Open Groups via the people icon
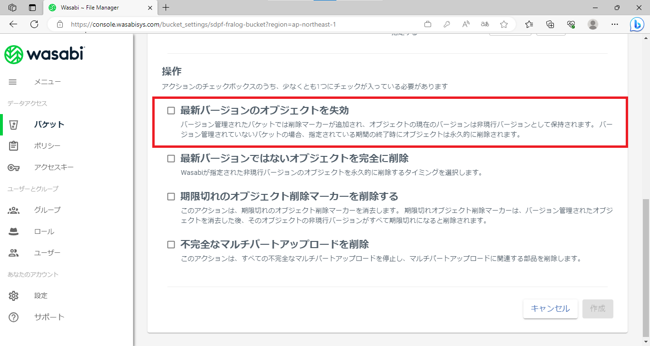Image resolution: width=650 pixels, height=346 pixels. click(13, 210)
